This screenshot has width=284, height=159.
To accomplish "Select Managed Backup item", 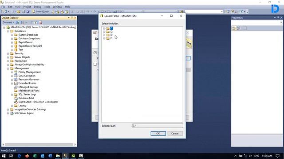I will pyautogui.click(x=28, y=87).
